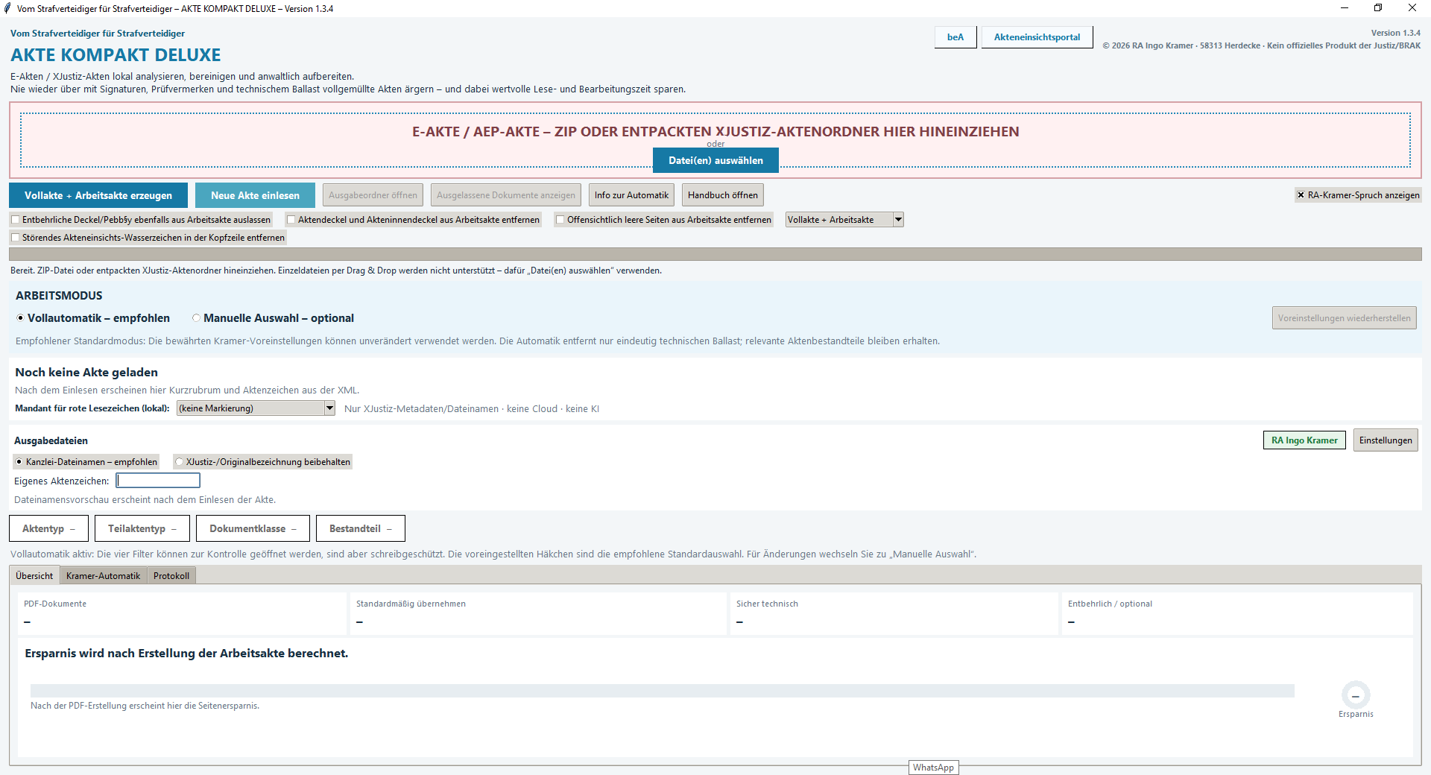Click the gray progress bar
Screen dimensions: 1431x775
715,254
